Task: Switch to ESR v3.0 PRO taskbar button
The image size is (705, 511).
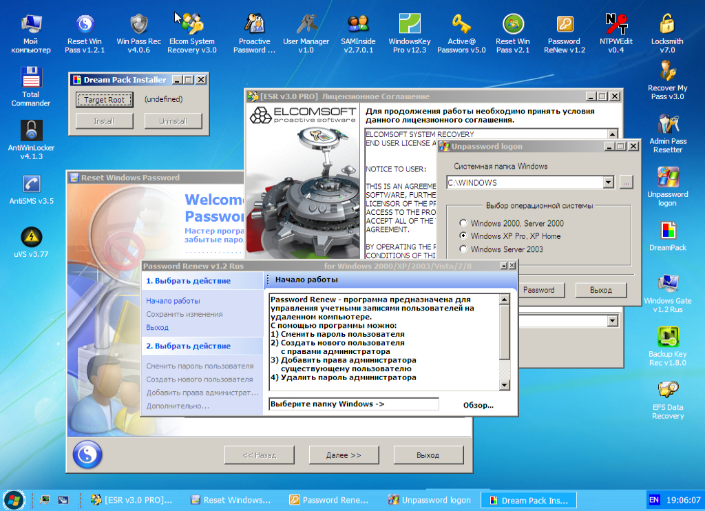Action: tap(131, 500)
